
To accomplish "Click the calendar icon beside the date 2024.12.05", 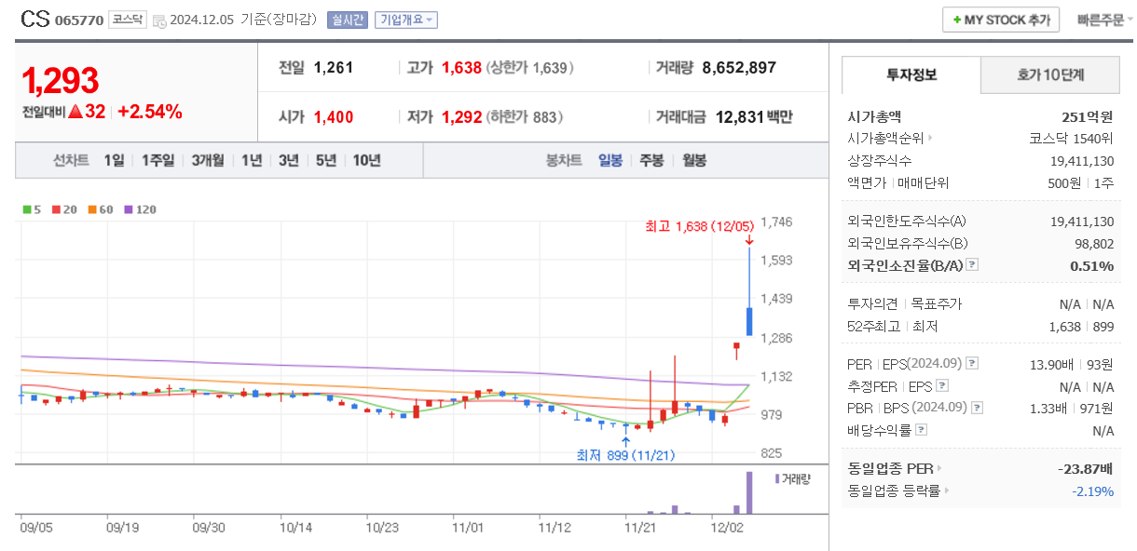I will pyautogui.click(x=160, y=20).
